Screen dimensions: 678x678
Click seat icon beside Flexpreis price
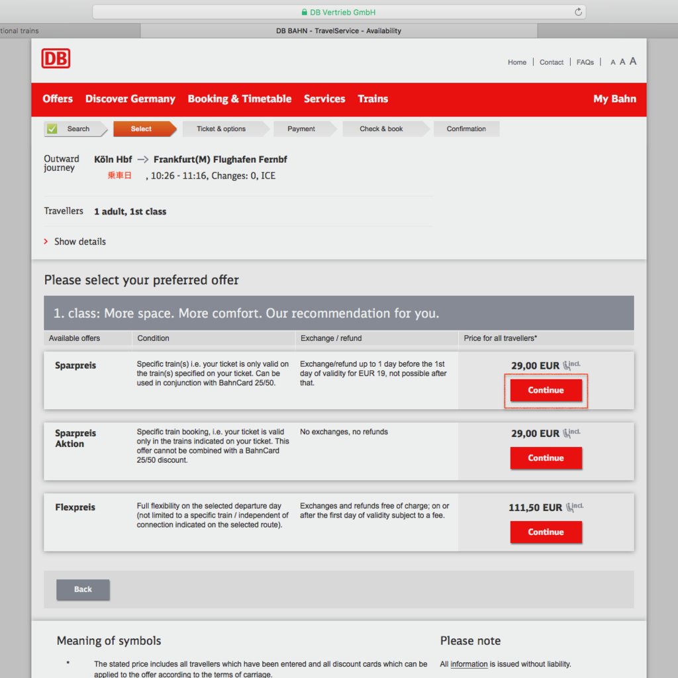coord(575,507)
